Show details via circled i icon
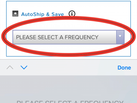 [72, 14]
